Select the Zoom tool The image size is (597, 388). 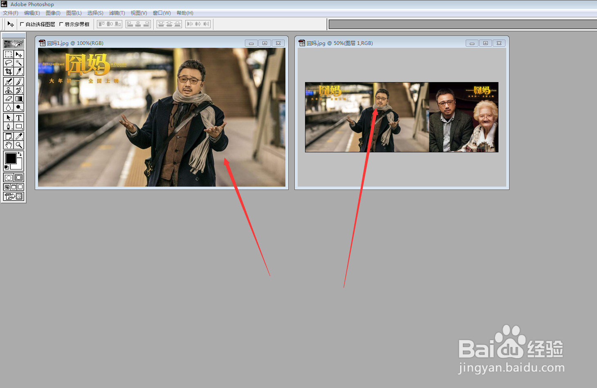(19, 145)
